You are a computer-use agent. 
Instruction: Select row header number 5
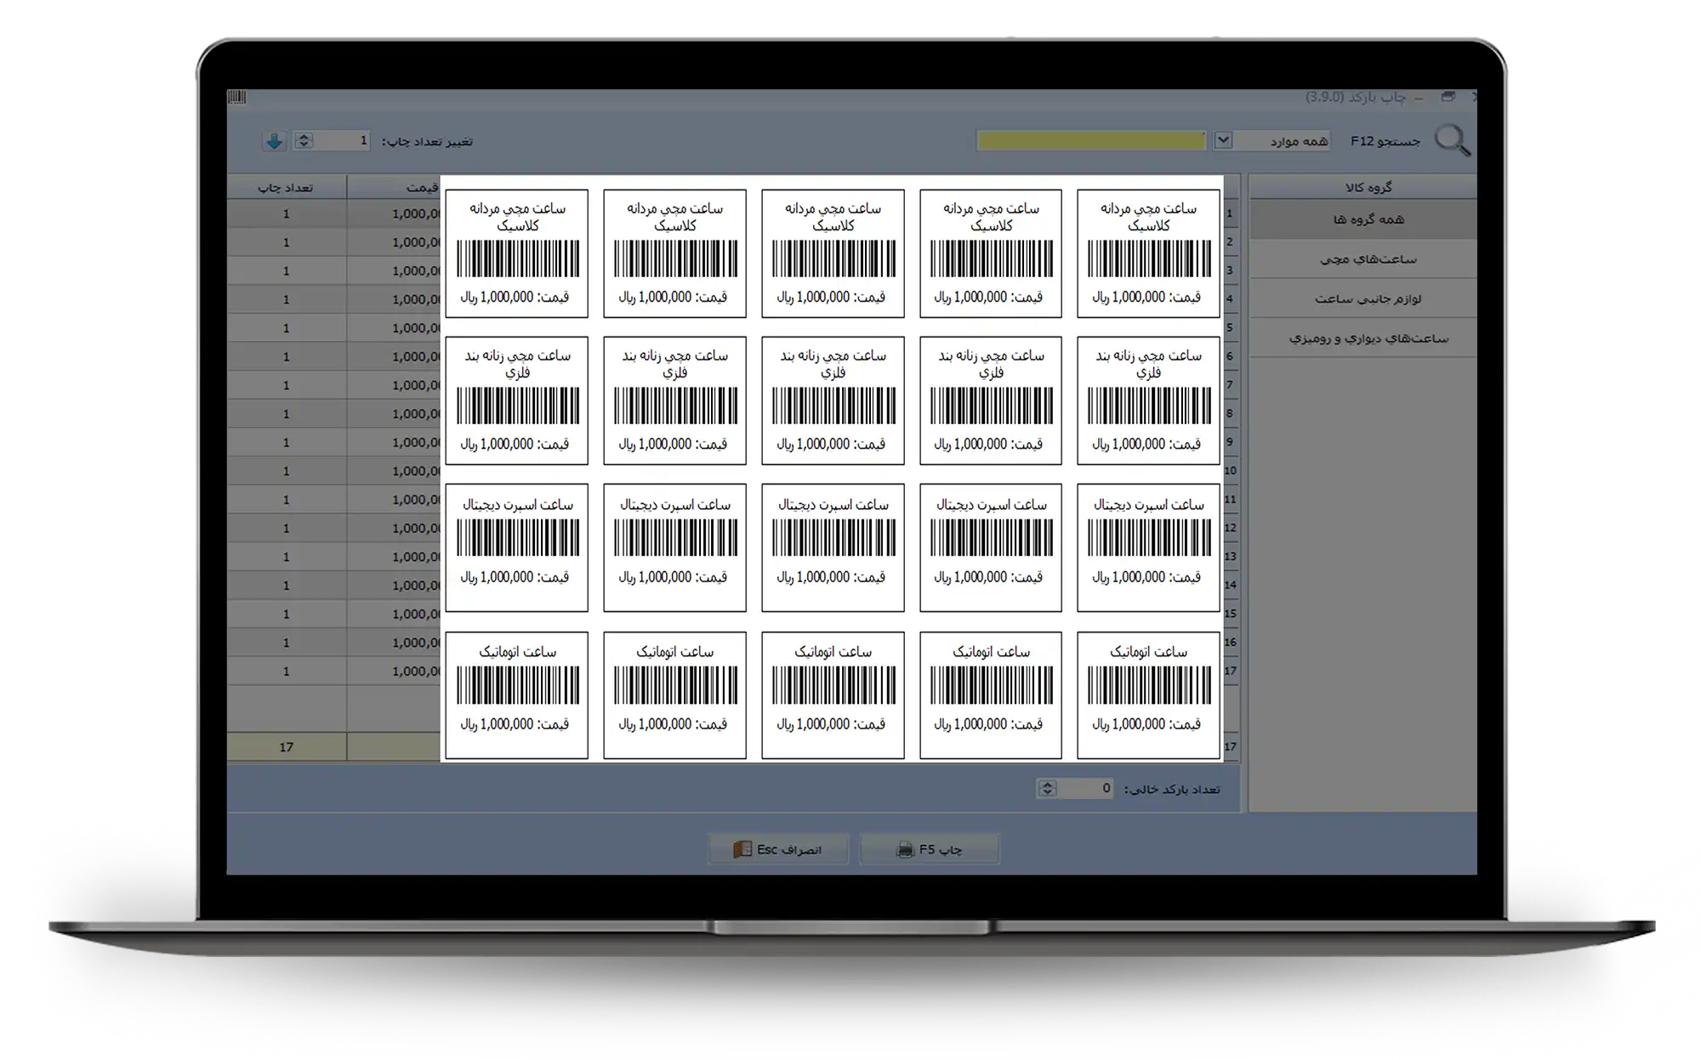[x=1231, y=328]
